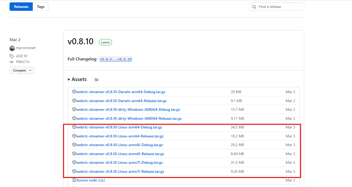Click the package icon beside Darwin-arm64-Debug asset

(74, 92)
